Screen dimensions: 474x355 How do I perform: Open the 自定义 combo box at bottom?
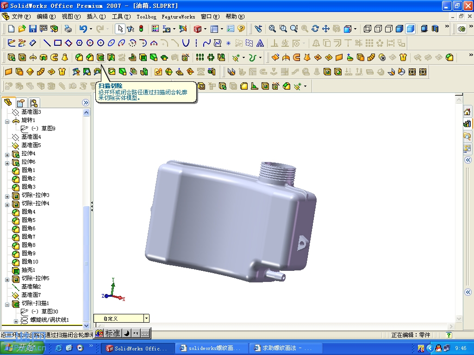click(x=146, y=318)
